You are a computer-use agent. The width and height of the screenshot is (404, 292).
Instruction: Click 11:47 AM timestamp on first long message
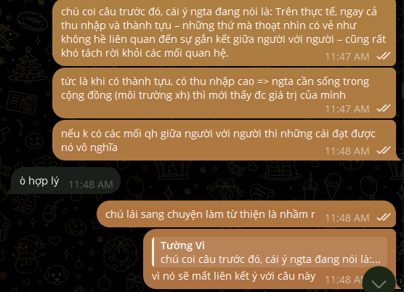click(347, 57)
